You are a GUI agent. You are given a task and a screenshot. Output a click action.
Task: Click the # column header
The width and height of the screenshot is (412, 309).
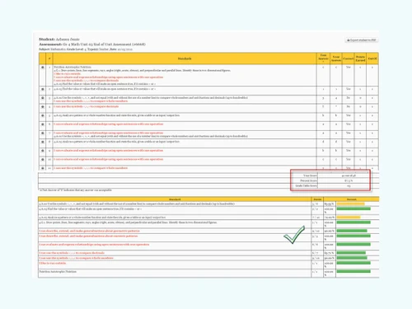point(49,59)
